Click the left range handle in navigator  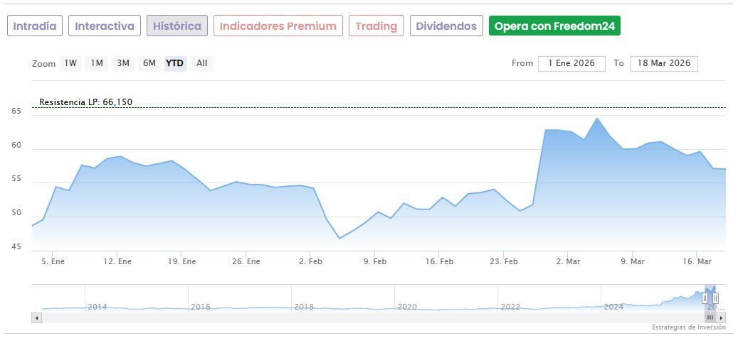point(705,298)
